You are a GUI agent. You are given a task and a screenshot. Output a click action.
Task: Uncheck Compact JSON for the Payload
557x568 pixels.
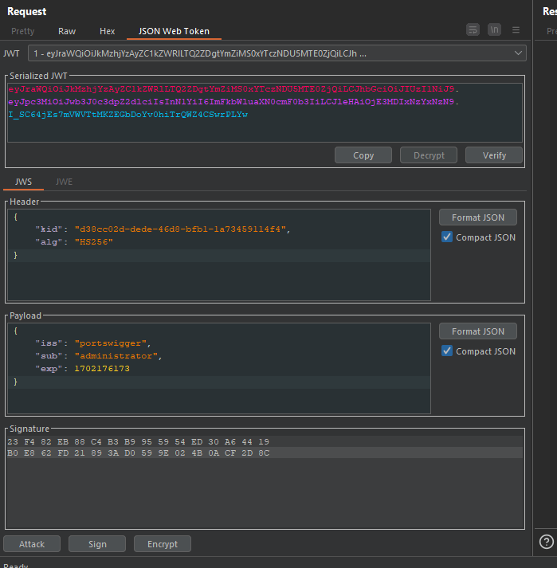[447, 351]
